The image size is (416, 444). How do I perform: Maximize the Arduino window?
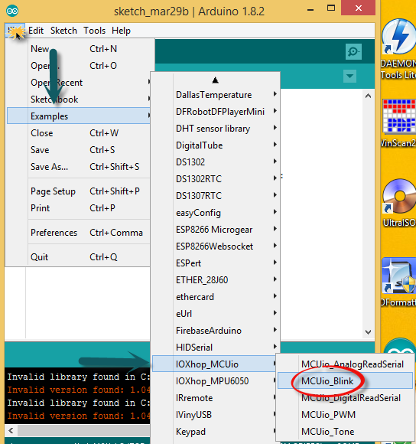coord(331,8)
